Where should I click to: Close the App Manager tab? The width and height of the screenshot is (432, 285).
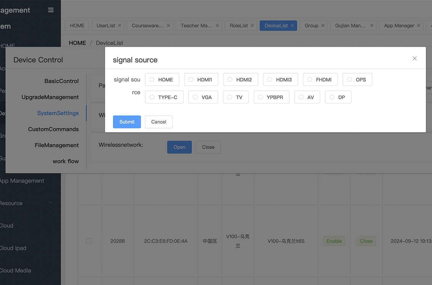click(419, 26)
